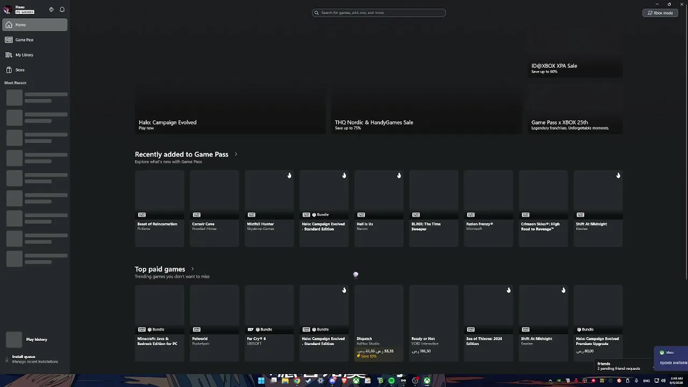Open the Install queue
688x387 pixels.
tap(35, 359)
